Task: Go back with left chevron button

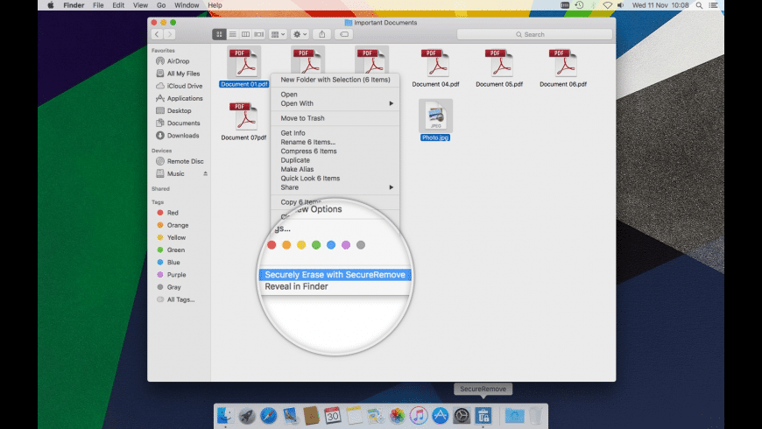Action: point(157,34)
